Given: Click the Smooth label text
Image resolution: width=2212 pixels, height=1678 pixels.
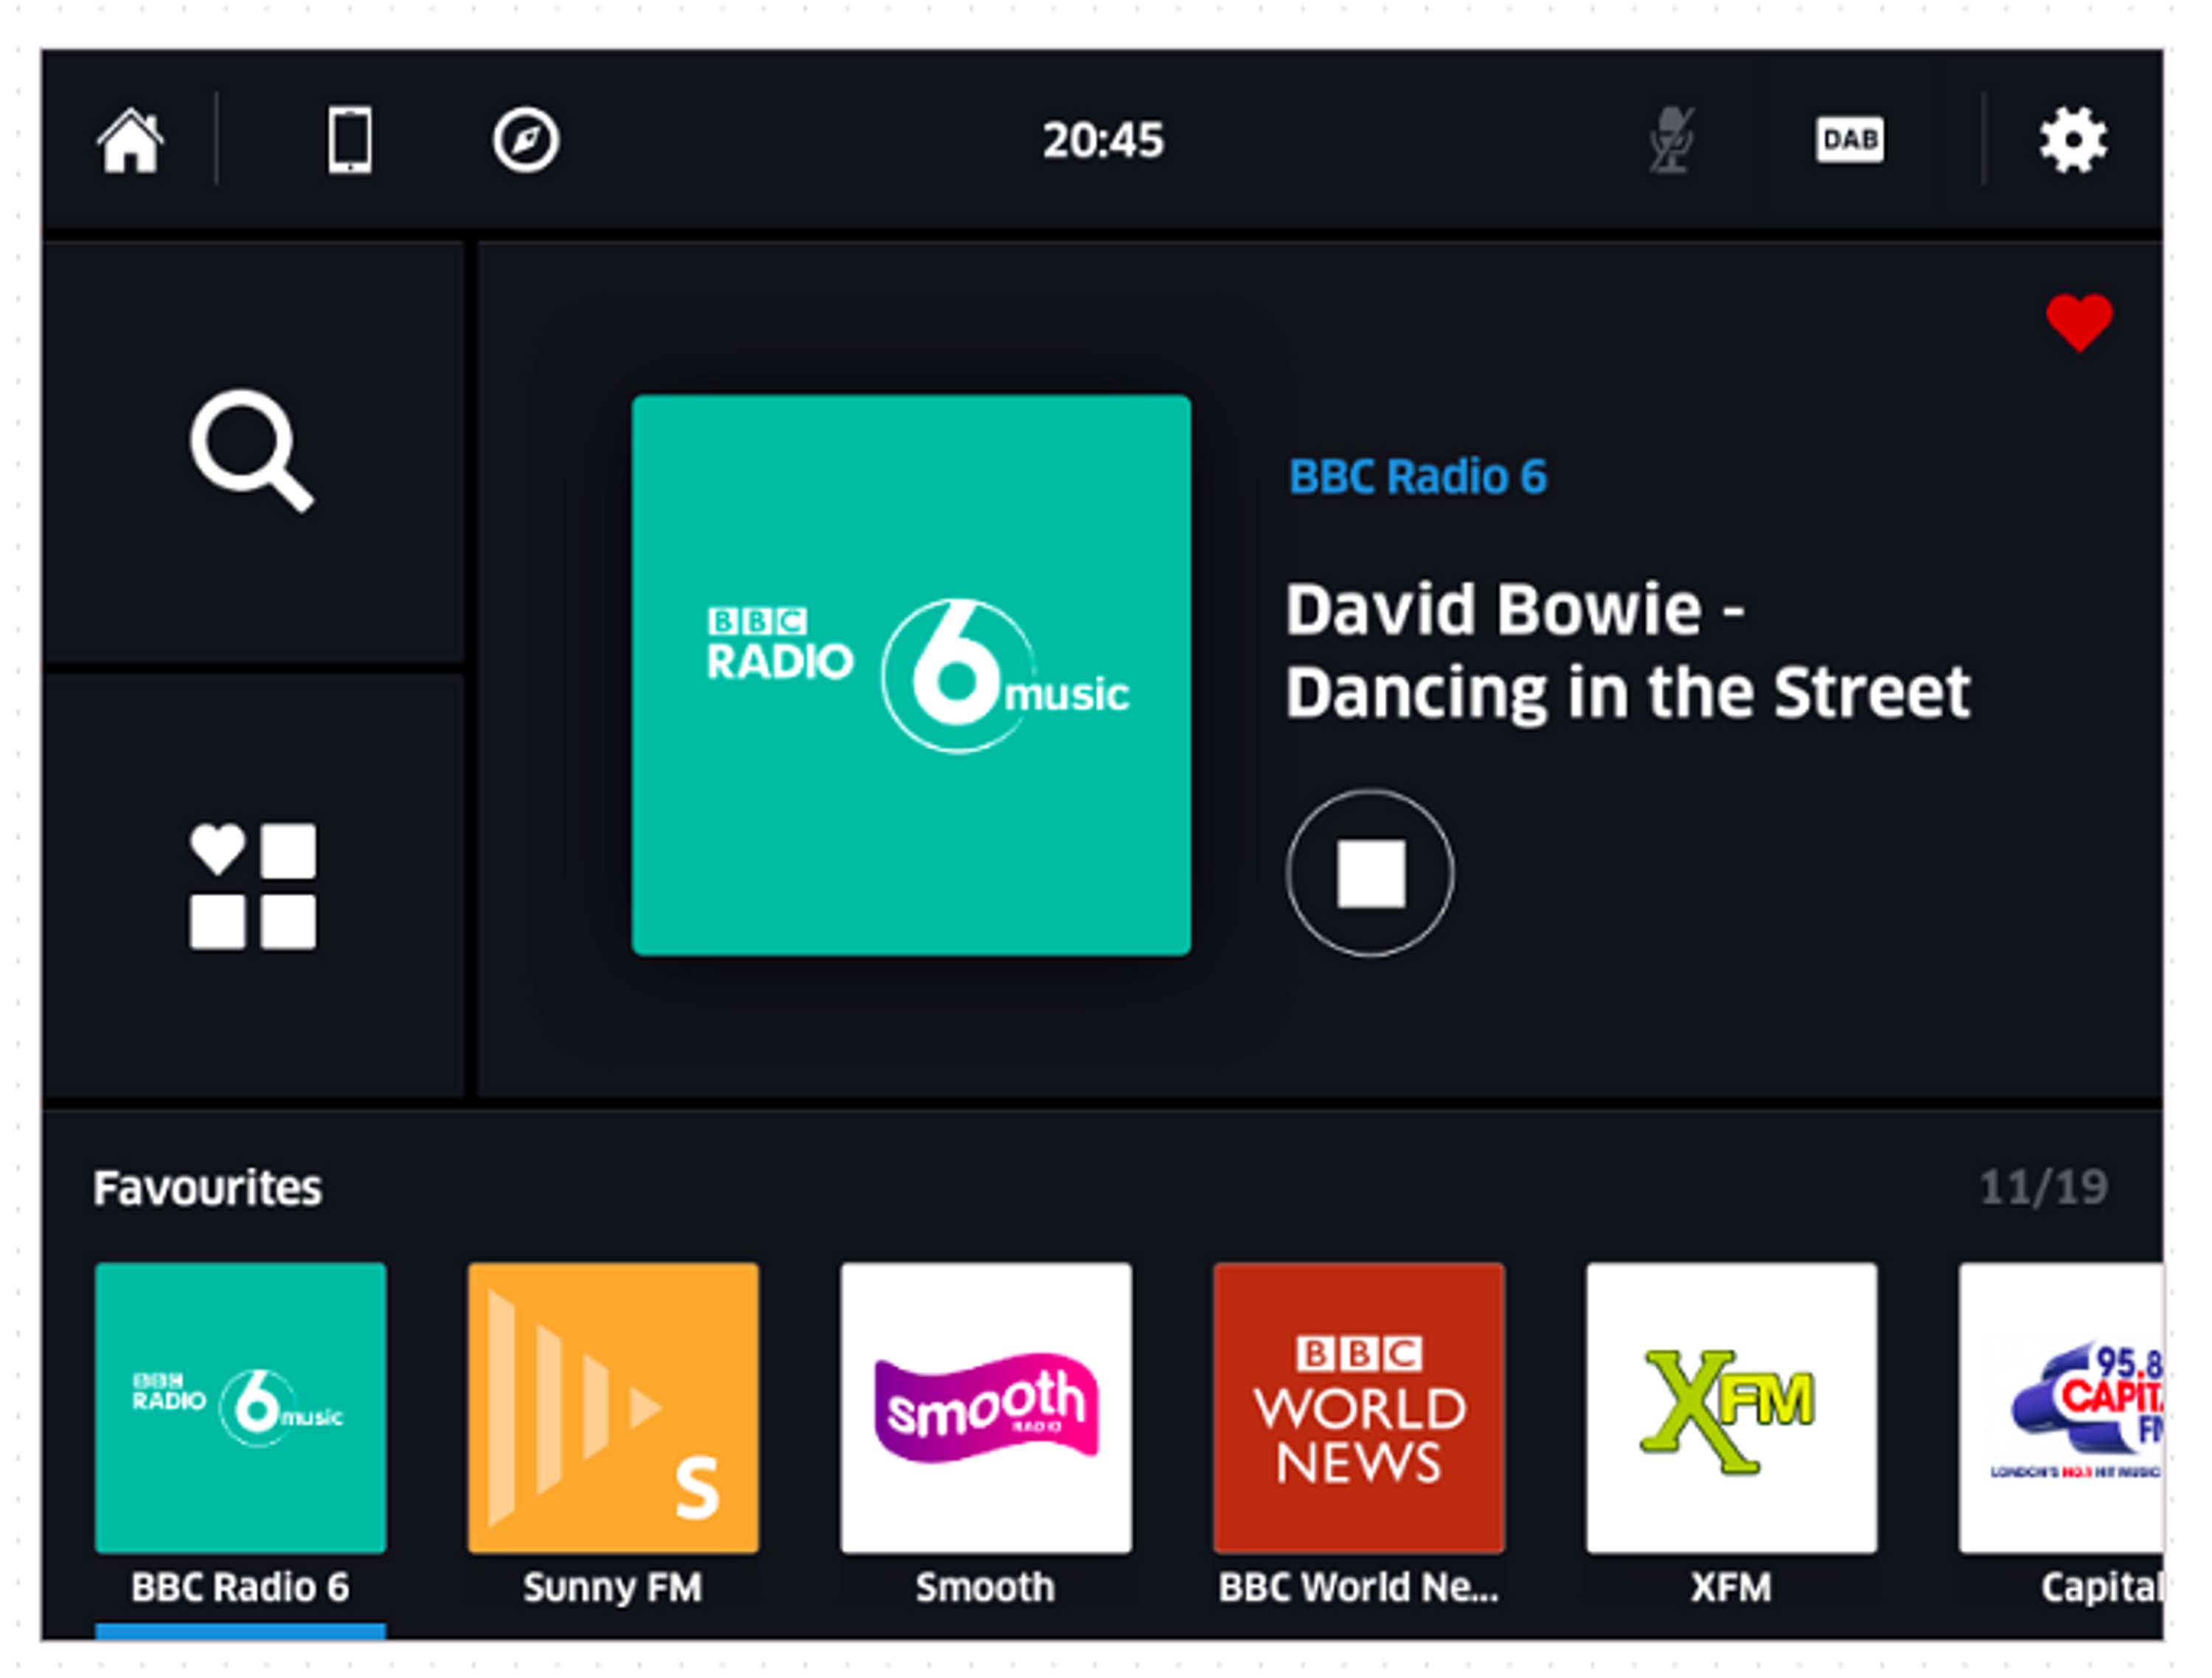Looking at the screenshot, I should [986, 1588].
